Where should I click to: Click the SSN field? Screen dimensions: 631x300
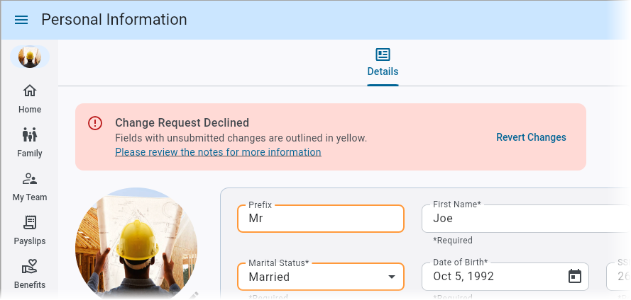pyautogui.click(x=620, y=277)
